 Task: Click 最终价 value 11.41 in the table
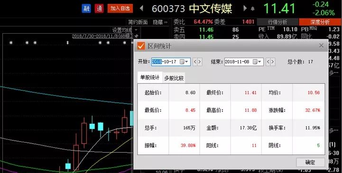pos(250,92)
